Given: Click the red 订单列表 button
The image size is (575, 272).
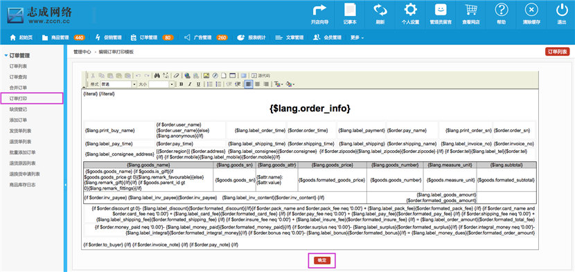Looking at the screenshot, I should click(x=558, y=52).
